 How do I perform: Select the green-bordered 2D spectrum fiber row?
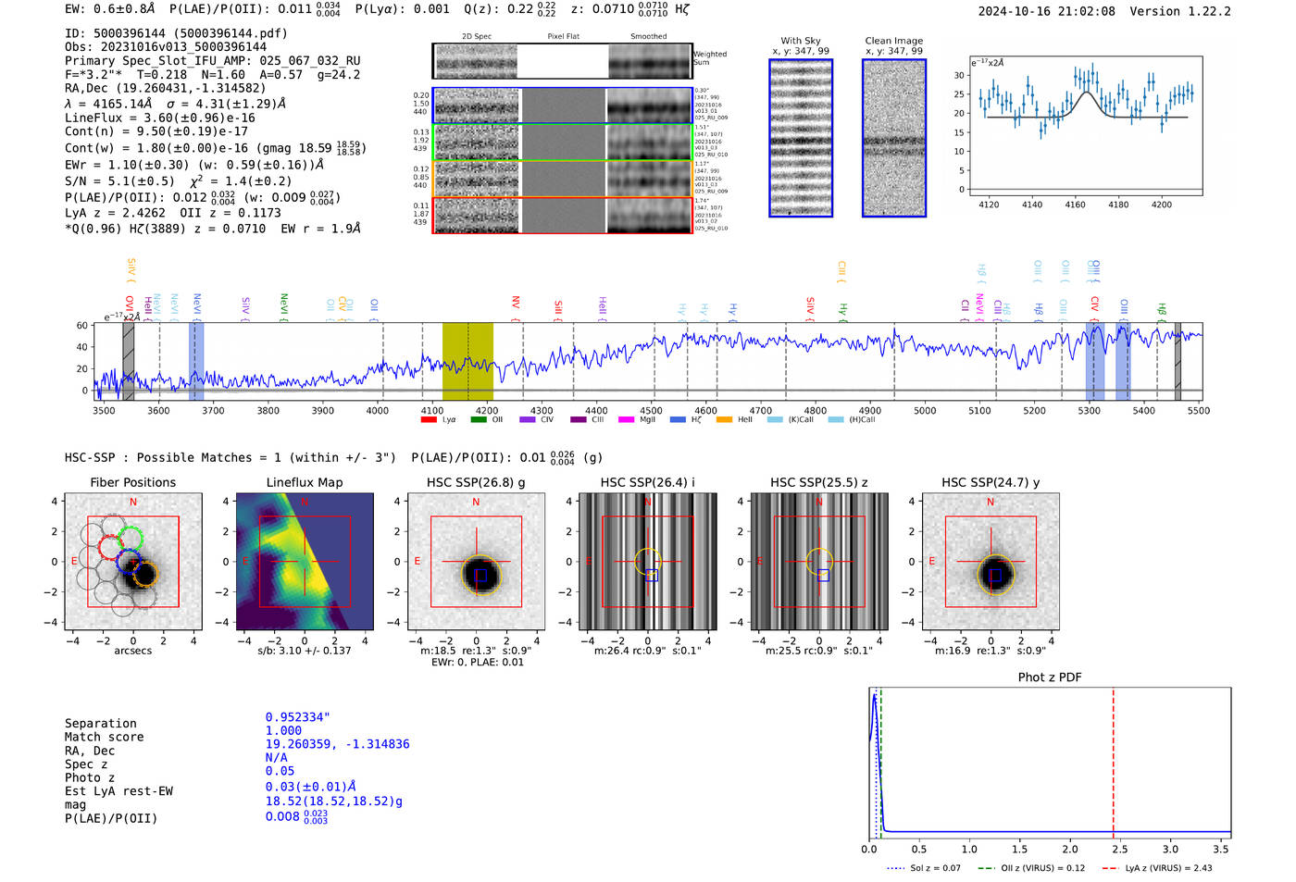click(563, 143)
